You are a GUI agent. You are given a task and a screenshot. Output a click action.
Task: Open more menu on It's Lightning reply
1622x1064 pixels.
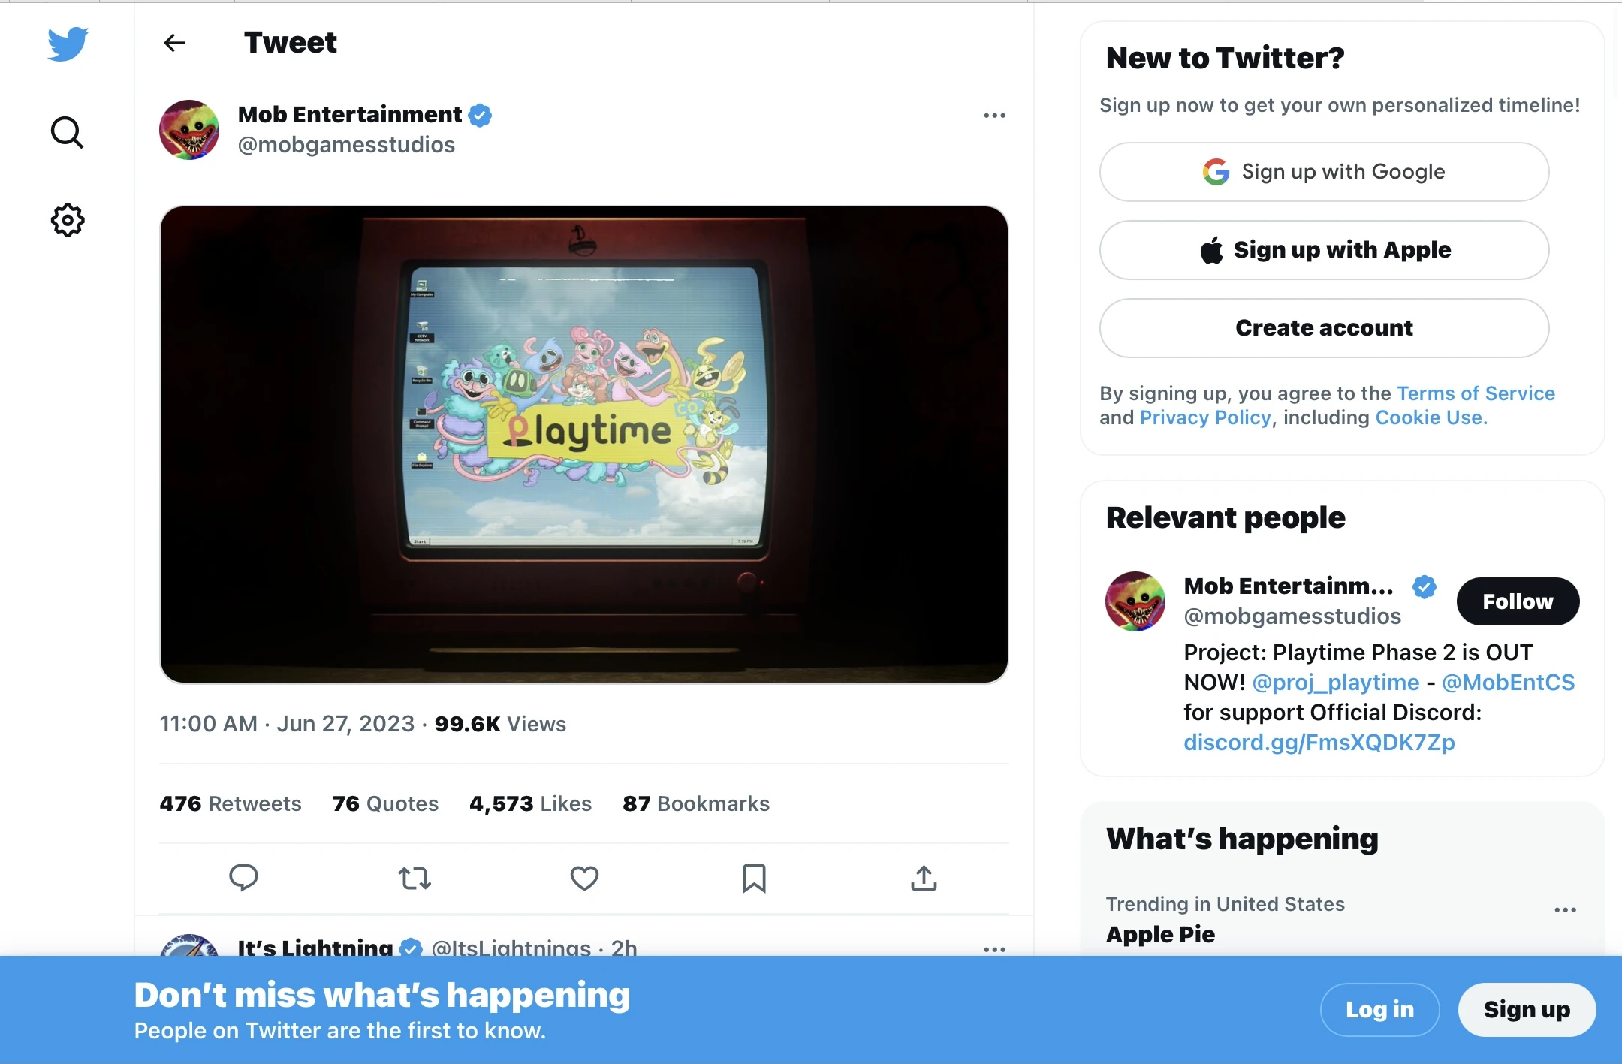coord(994,949)
